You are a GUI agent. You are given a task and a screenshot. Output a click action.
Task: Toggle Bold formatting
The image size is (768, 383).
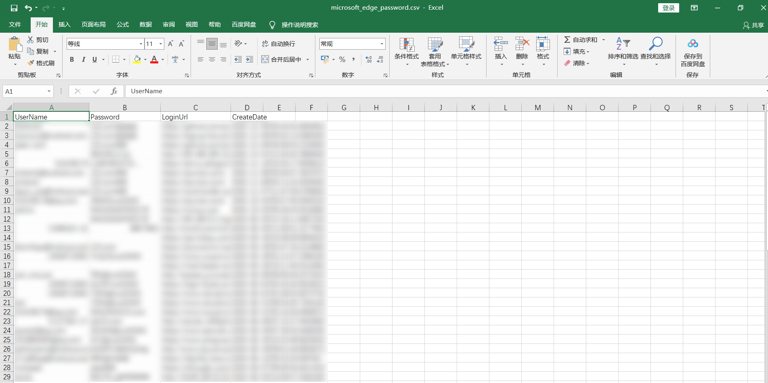(x=72, y=59)
